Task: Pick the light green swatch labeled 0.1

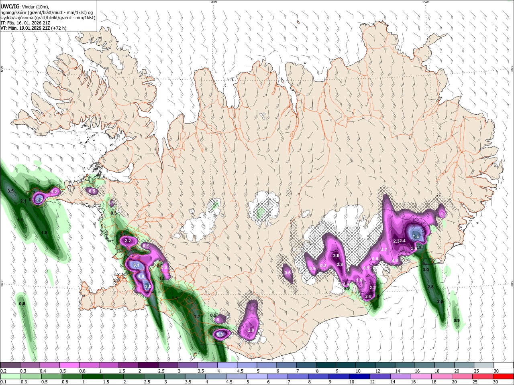Action: (10, 377)
